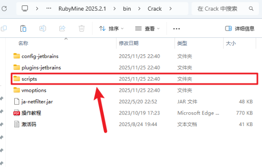
Task: Click the 2022/5/20 22:52 date cell
Action: pyautogui.click(x=138, y=102)
